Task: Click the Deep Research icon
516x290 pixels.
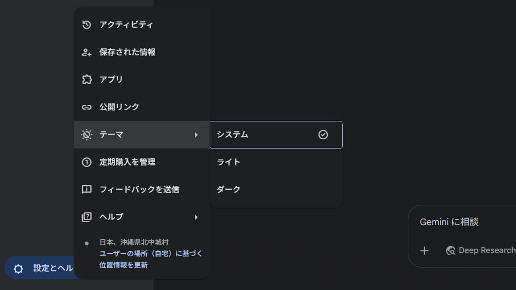Action: tap(451, 251)
